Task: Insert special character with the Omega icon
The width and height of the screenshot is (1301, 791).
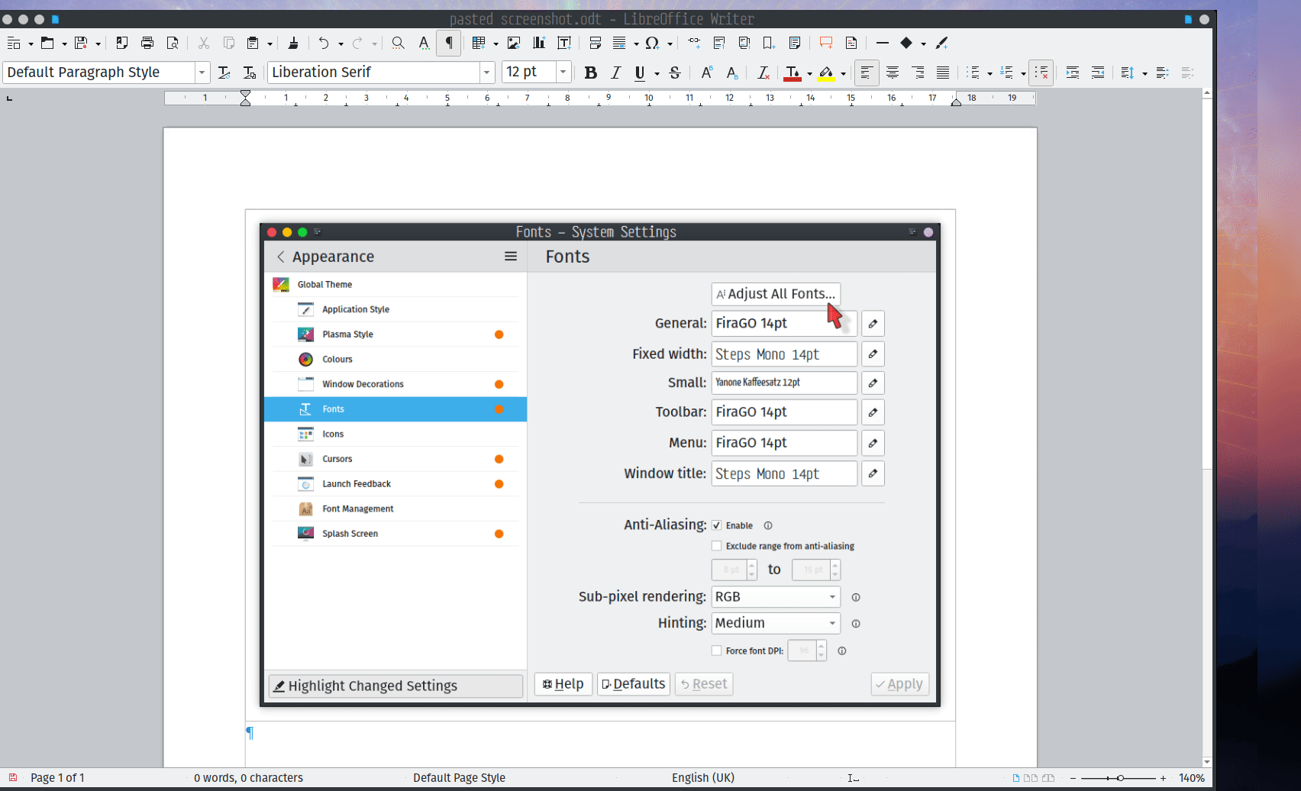Action: [652, 43]
